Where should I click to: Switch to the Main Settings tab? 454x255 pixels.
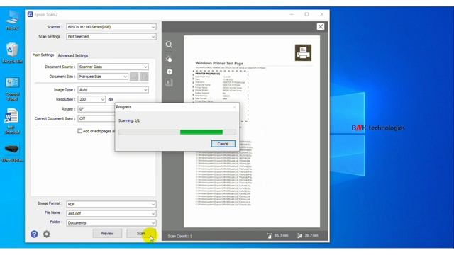(43, 55)
